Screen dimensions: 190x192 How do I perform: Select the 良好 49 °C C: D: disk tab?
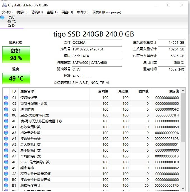12,21
